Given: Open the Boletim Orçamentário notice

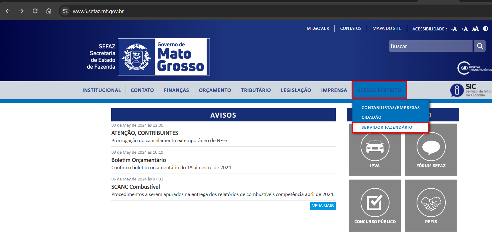Looking at the screenshot, I should (139, 160).
